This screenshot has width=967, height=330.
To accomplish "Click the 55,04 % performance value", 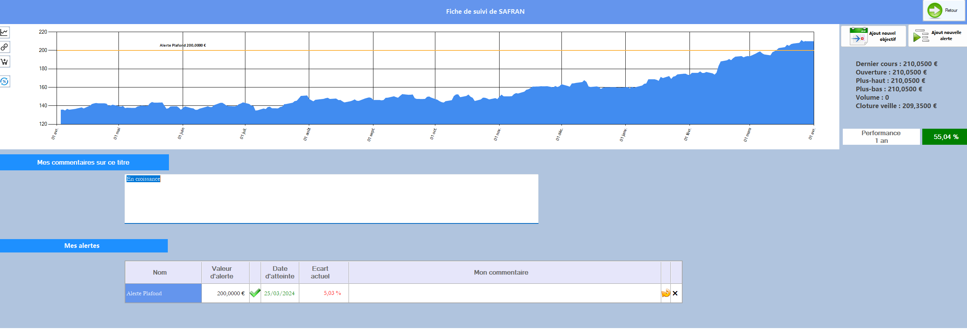I will [944, 137].
